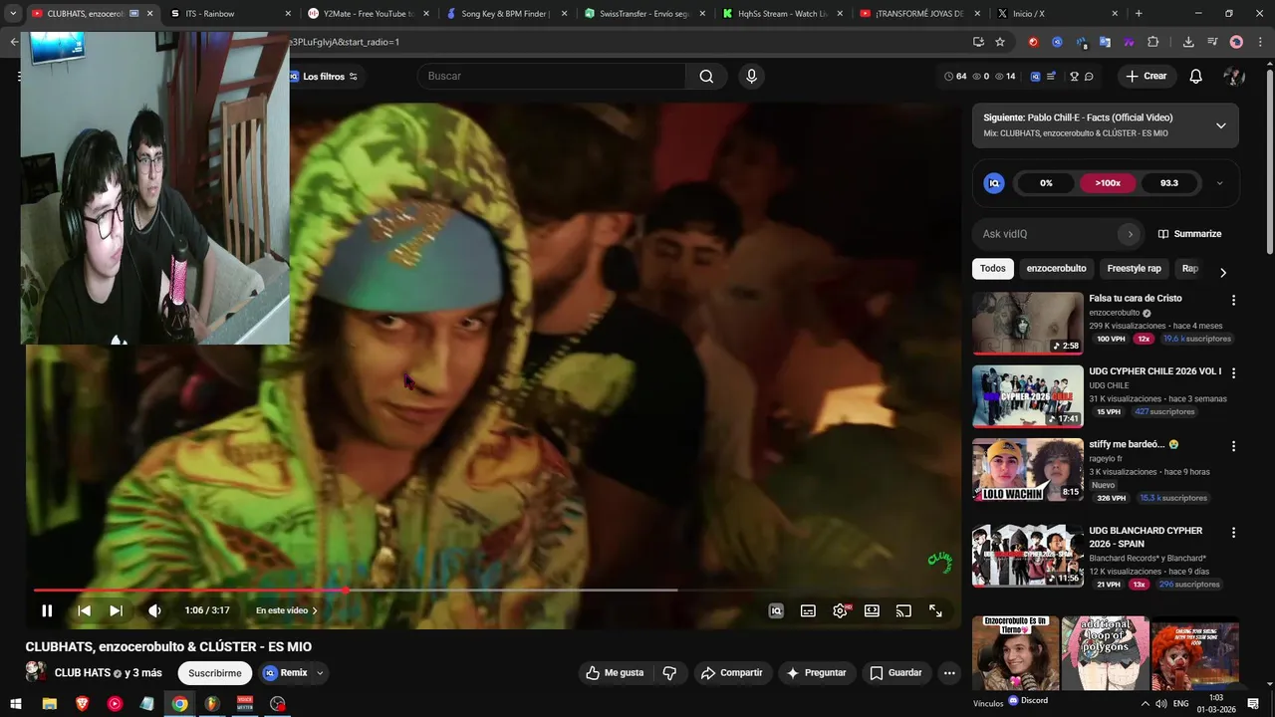Select the Freestyle rap filter chip

[1134, 269]
